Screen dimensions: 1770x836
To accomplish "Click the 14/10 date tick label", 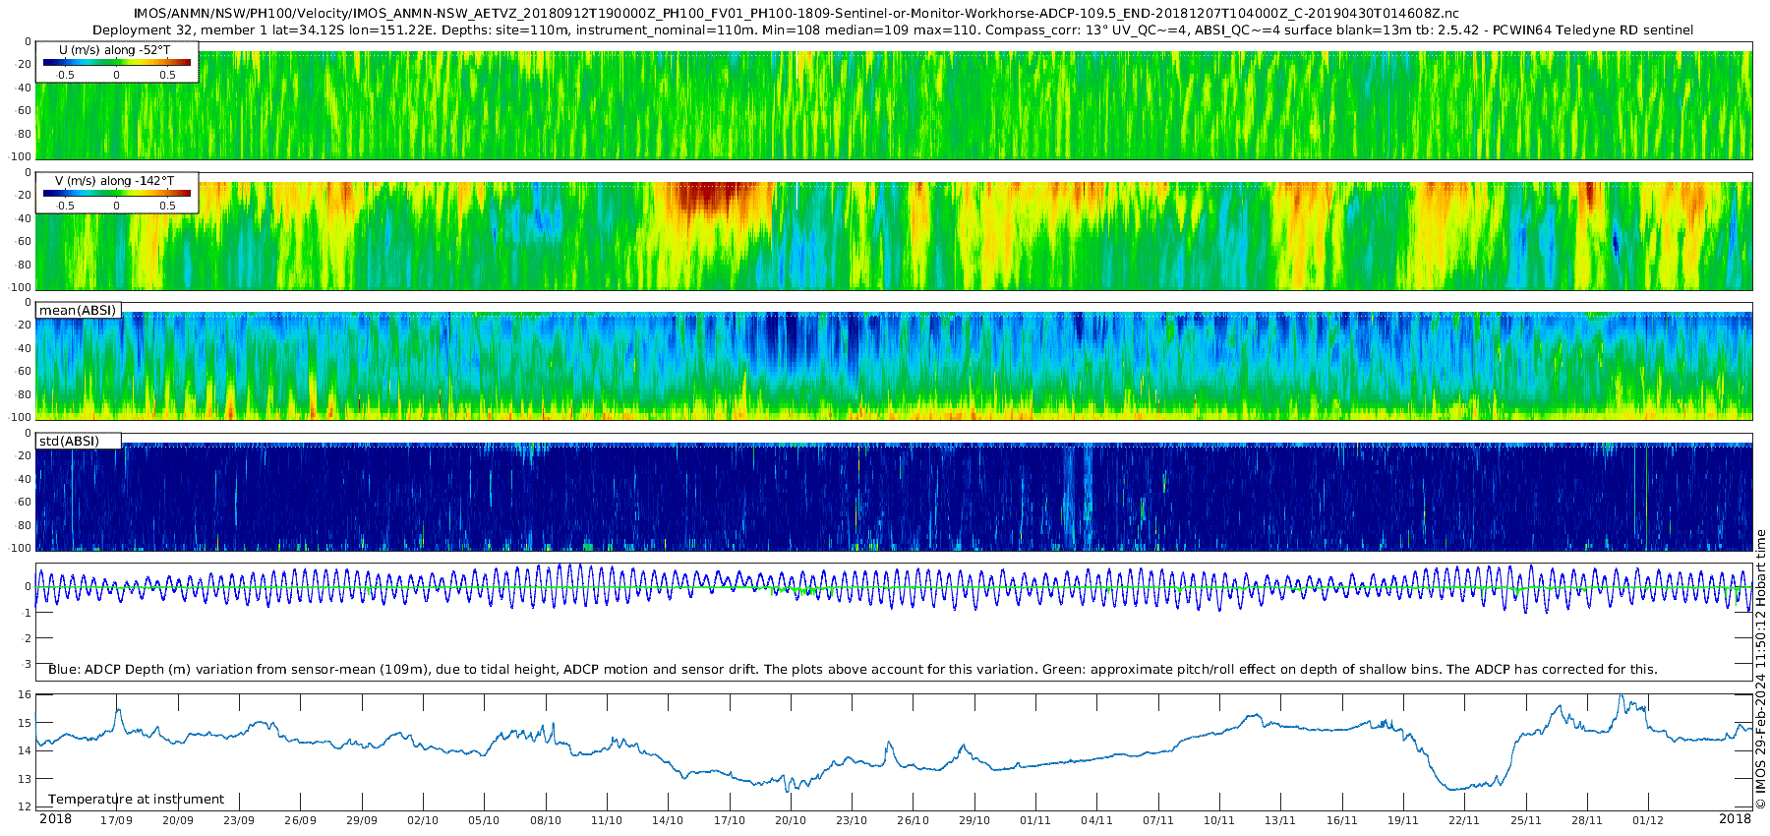I will [x=668, y=820].
